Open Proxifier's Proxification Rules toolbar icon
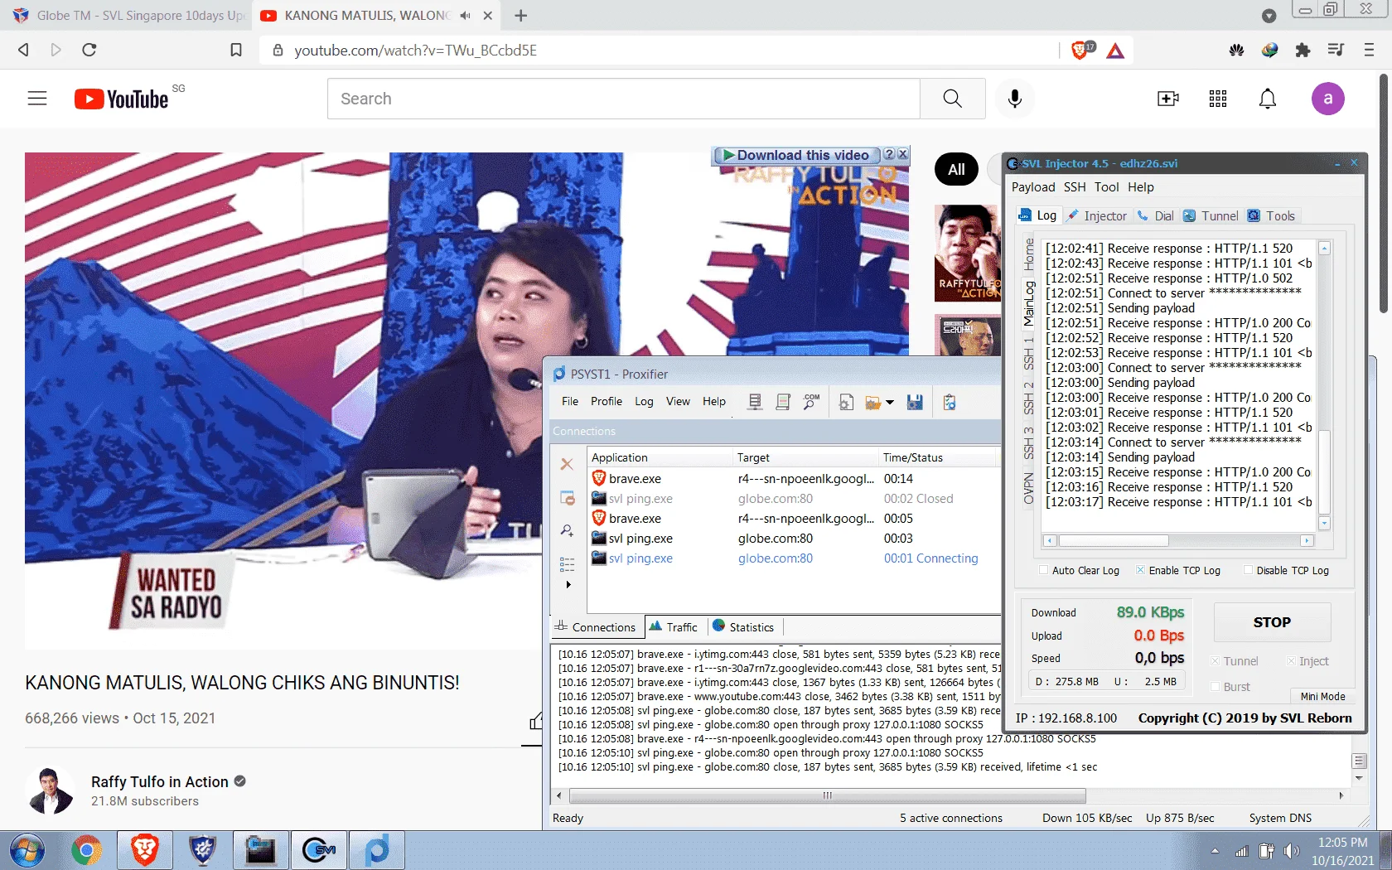Screen dimensions: 1392x870 (x=783, y=402)
